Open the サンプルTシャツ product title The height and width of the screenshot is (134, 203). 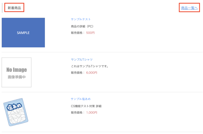[82, 60]
